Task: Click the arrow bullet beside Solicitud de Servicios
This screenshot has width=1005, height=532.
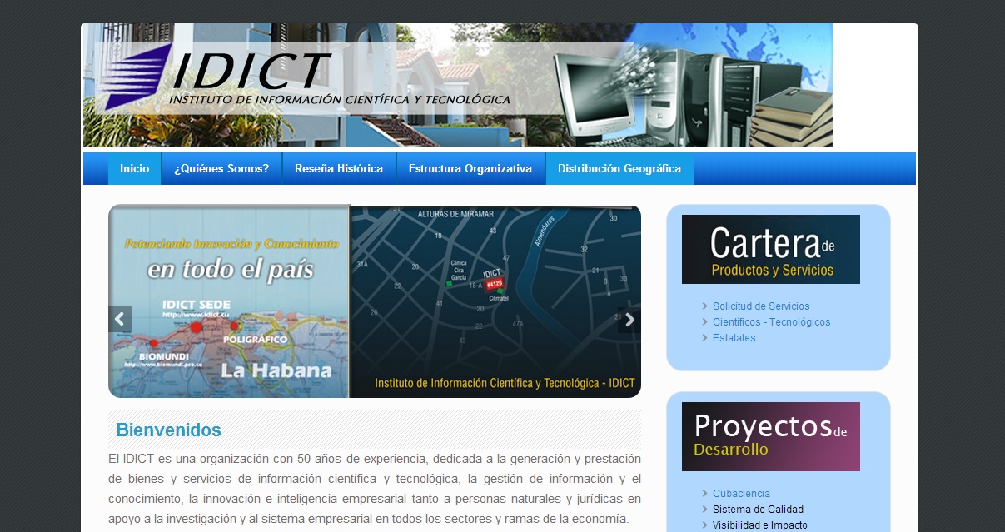Action: pos(705,306)
